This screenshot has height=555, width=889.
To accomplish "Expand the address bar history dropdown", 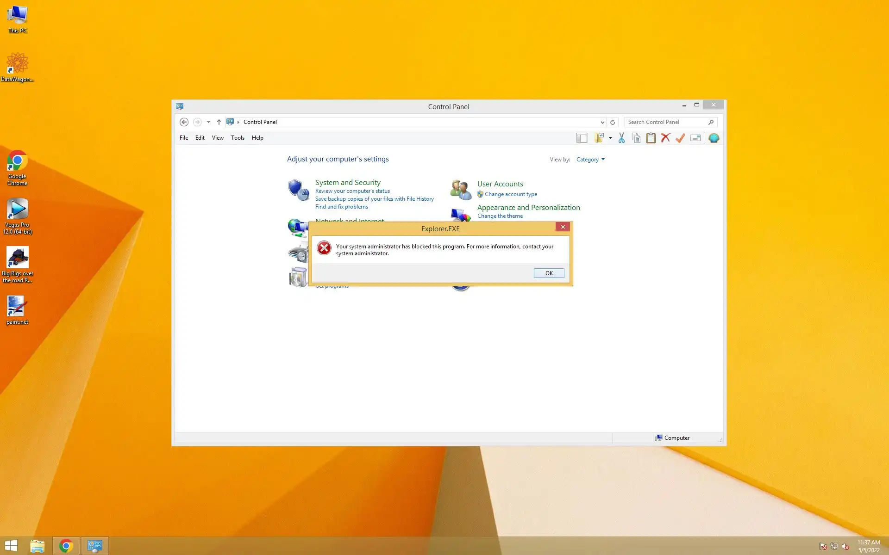I will click(602, 122).
